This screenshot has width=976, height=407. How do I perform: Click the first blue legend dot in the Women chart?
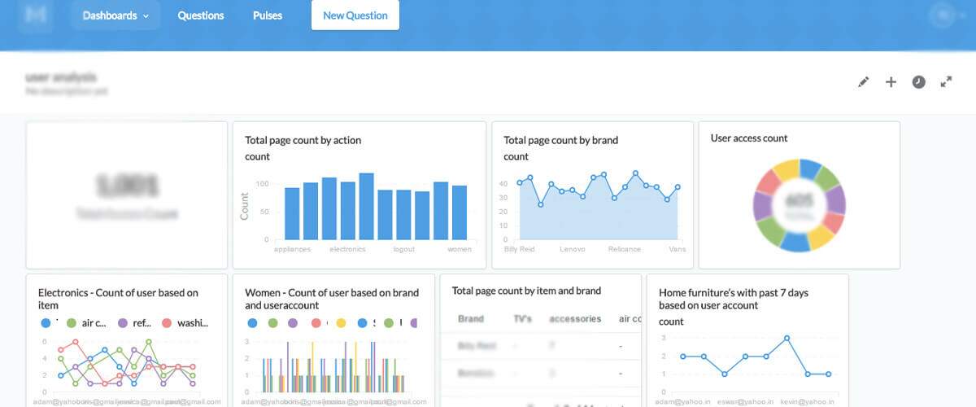point(251,323)
